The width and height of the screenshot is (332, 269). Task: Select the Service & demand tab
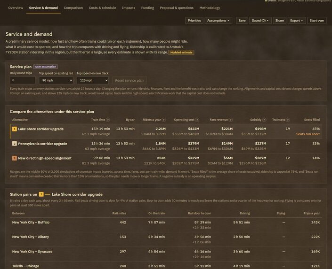(43, 8)
